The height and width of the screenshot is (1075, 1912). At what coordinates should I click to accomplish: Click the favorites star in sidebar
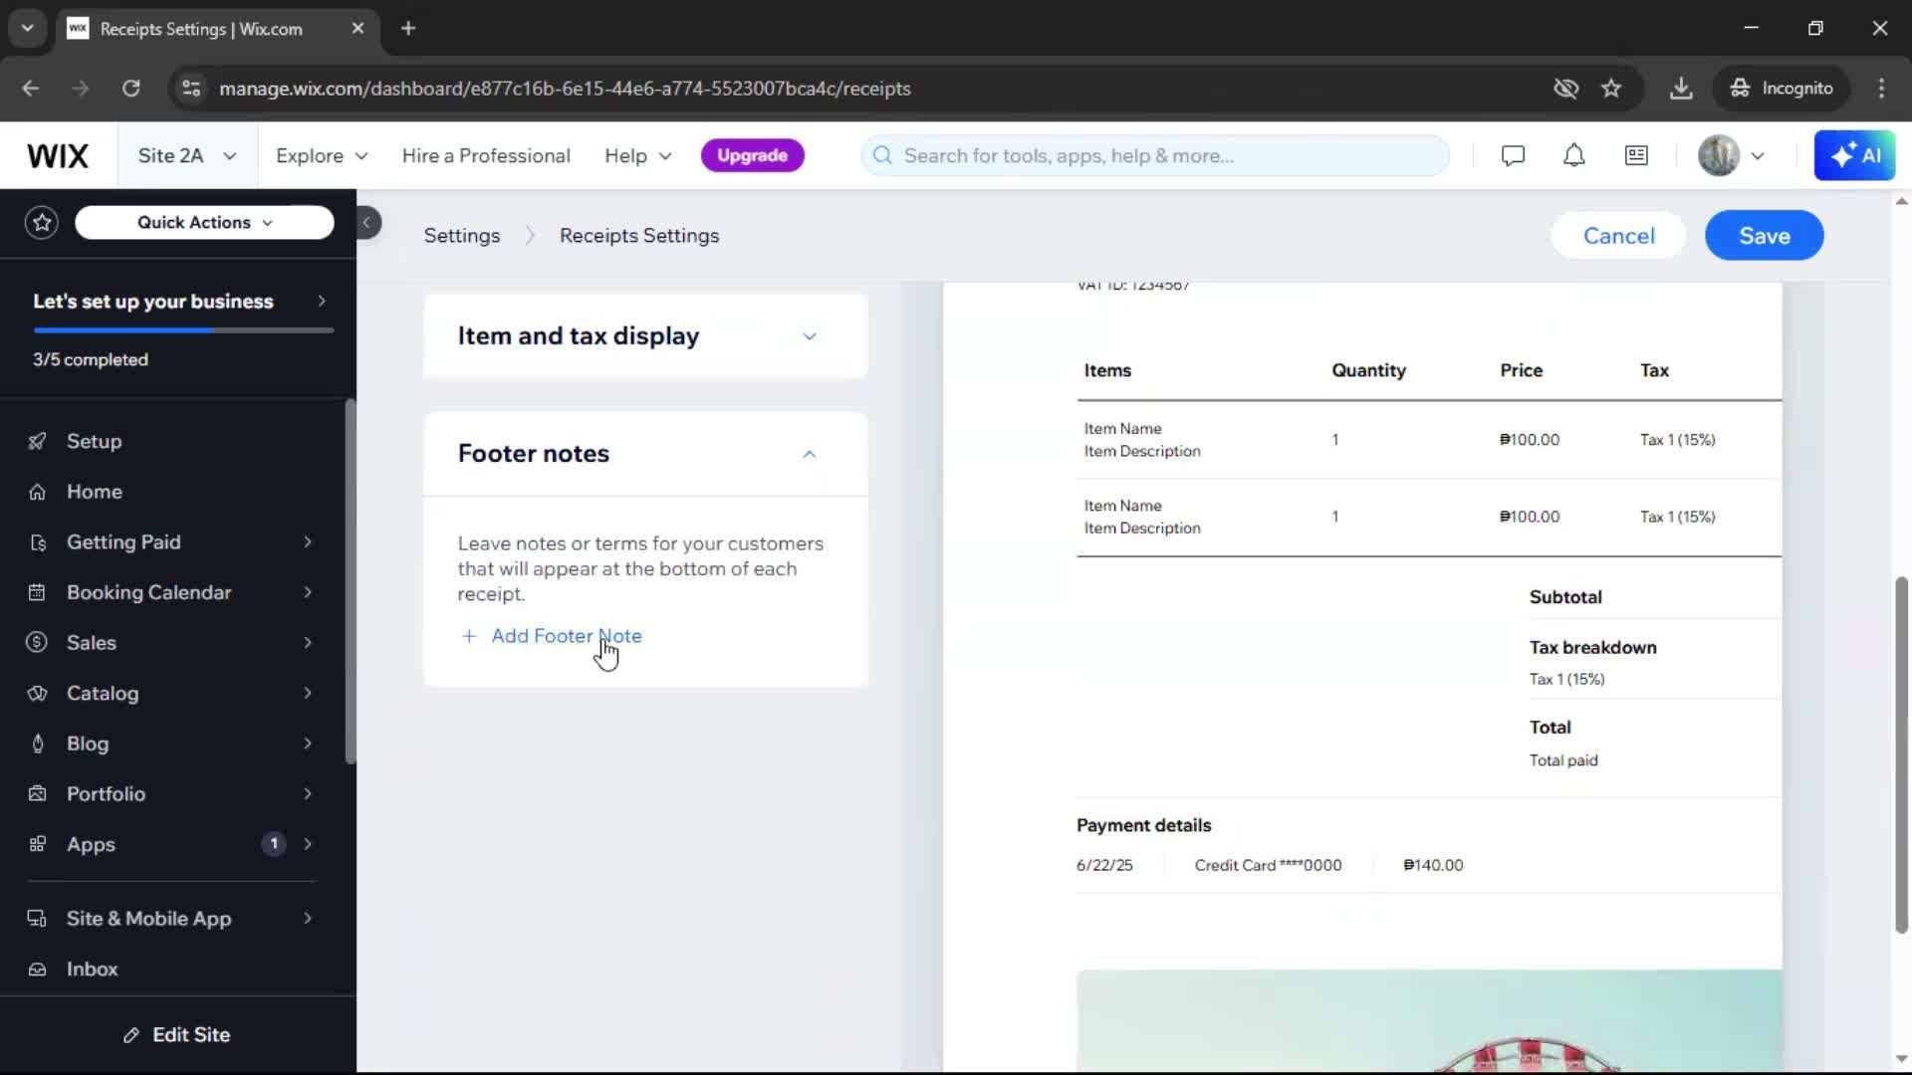pyautogui.click(x=42, y=222)
